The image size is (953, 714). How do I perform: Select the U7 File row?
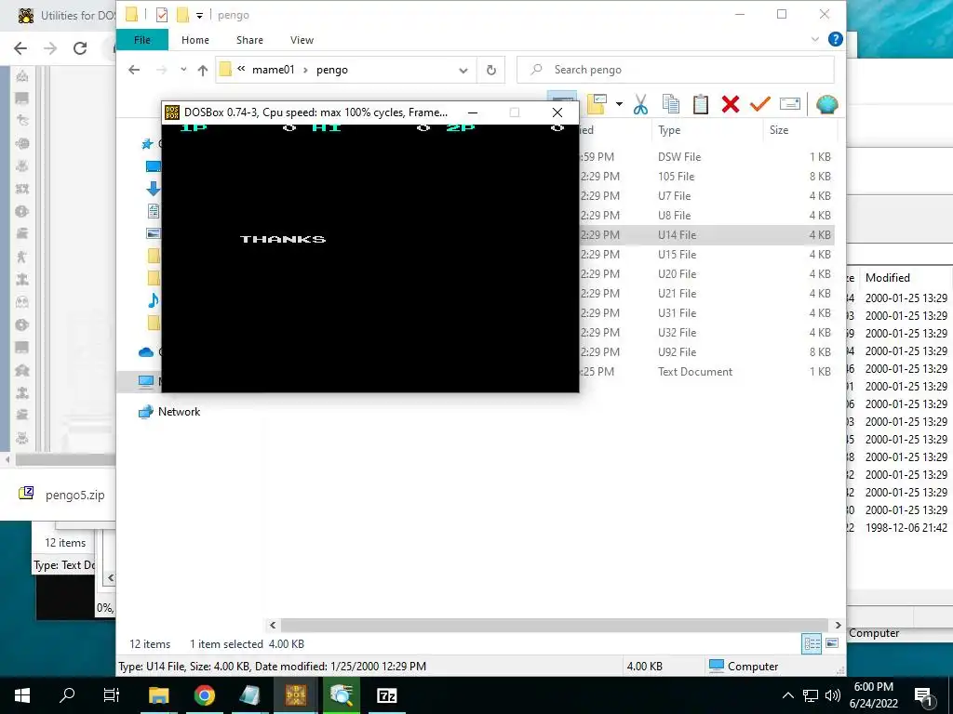point(705,195)
